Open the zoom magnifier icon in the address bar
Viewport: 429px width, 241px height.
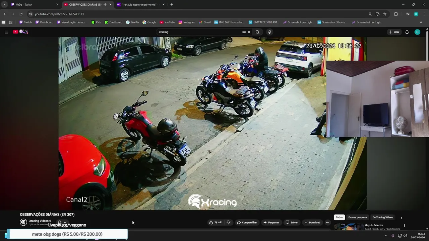[x=370, y=14]
